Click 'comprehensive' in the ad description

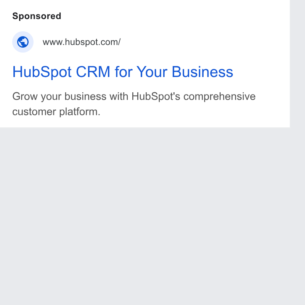click(x=220, y=96)
